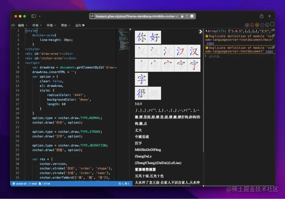Open the sidebar options chevron in the title bar
Viewport: 285px width, 199px height.
(x=40, y=16)
